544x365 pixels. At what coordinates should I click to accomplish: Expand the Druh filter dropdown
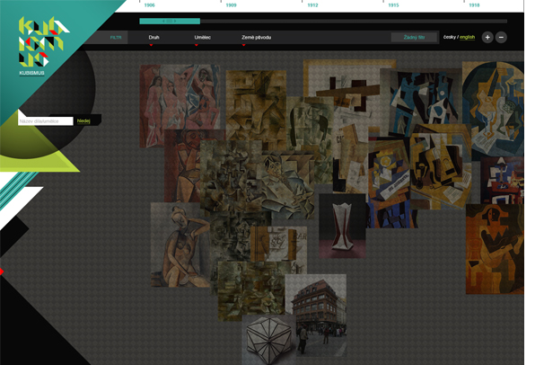click(x=154, y=38)
